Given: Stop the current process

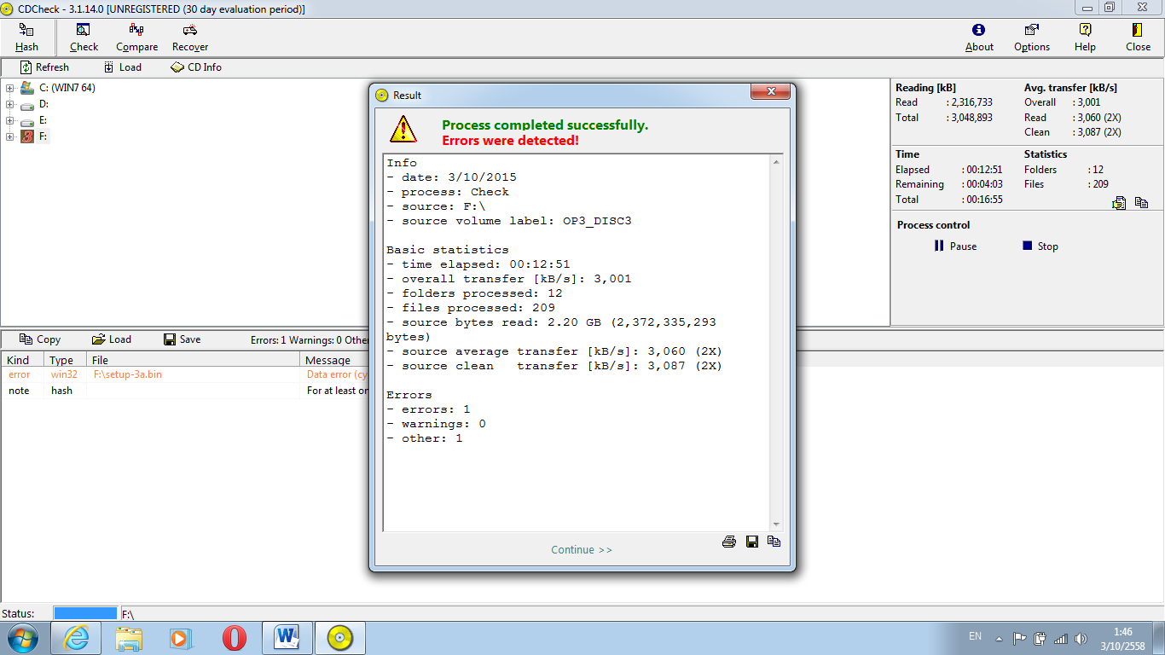Looking at the screenshot, I should click(1040, 246).
